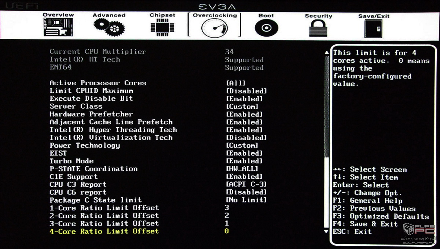The height and width of the screenshot is (249, 440).
Task: Switch to the Security tab label
Action: point(318,16)
